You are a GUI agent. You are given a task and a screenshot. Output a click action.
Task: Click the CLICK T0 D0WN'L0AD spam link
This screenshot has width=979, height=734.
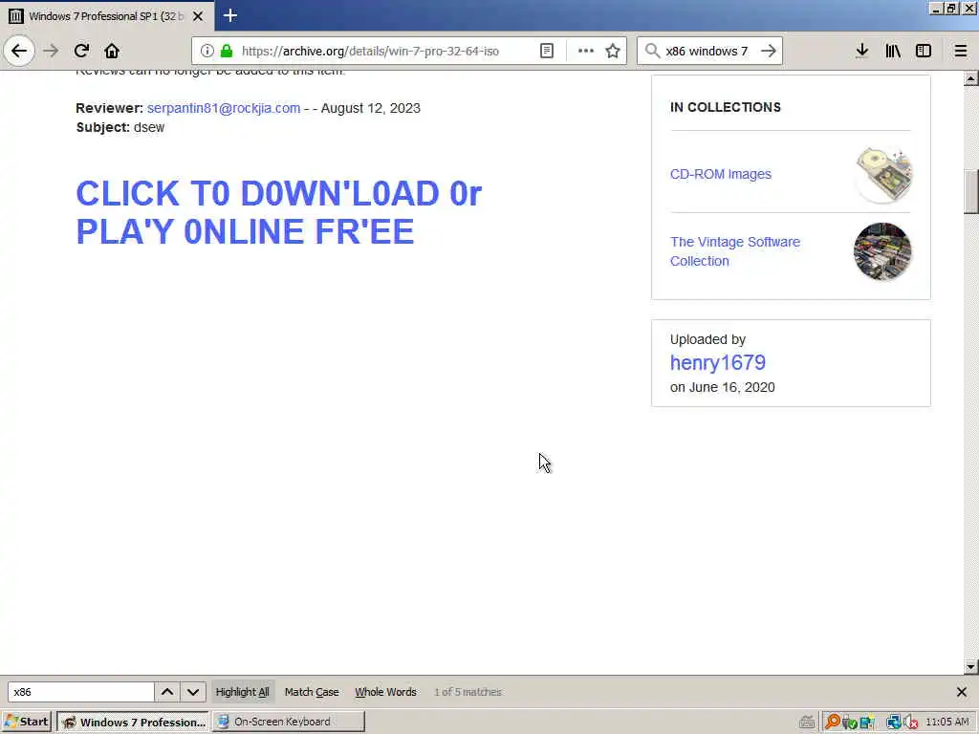click(278, 212)
